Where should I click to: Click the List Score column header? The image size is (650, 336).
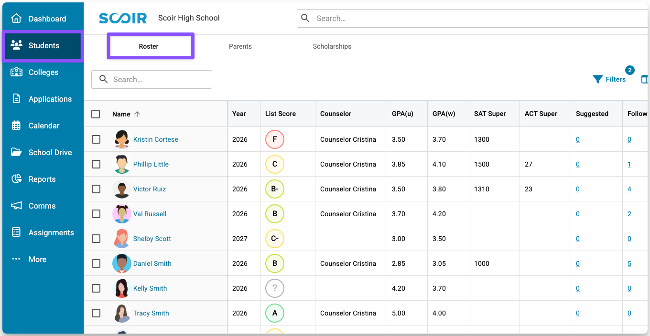tap(281, 114)
